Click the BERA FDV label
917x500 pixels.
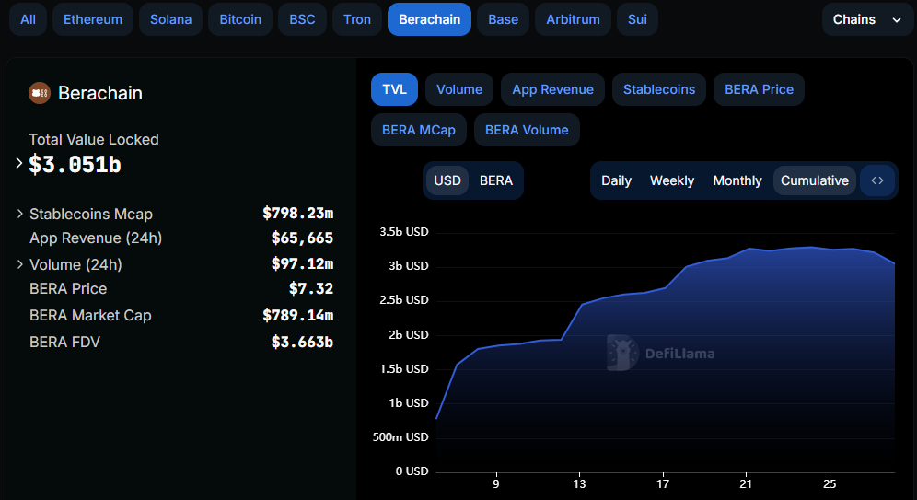tap(65, 343)
